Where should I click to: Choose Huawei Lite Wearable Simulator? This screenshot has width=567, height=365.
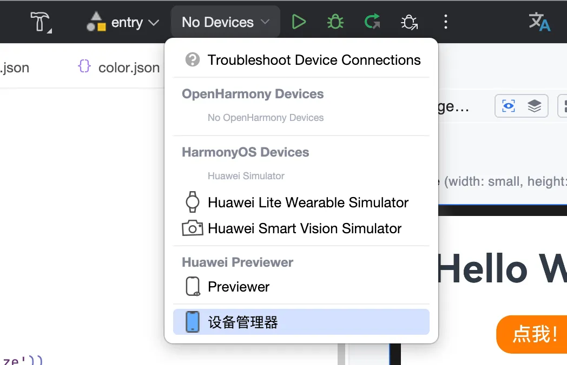(x=301, y=202)
